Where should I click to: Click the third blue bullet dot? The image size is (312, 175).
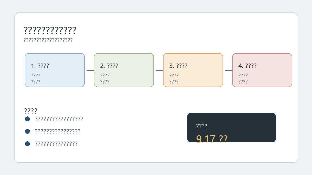point(28,144)
